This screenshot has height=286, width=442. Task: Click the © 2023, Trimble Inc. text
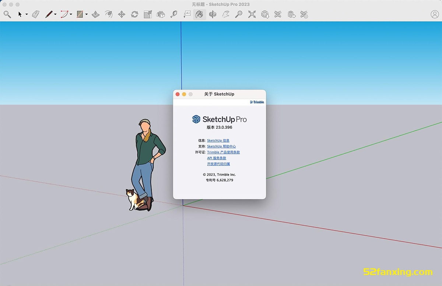tap(220, 174)
